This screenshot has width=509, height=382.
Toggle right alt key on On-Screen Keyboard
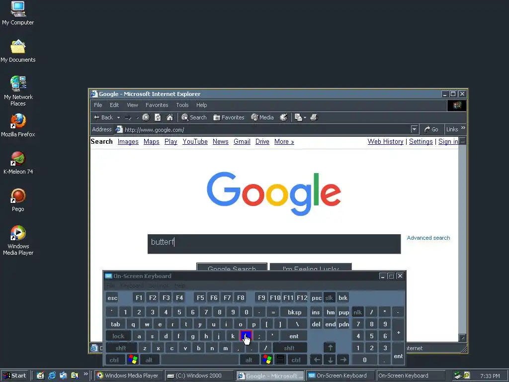(x=249, y=360)
